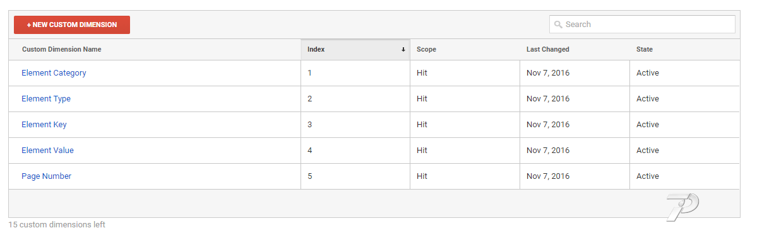Click the 15 custom dimensions left text
The width and height of the screenshot is (774, 245).
(57, 225)
